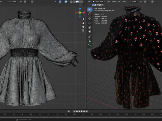162x121 pixels.
Task: Open the View menu in right viewport
Action: click(108, 2)
